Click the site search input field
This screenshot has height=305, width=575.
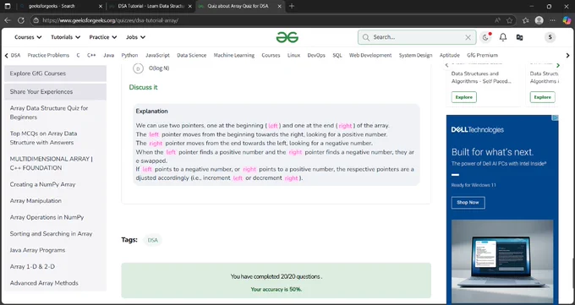(417, 37)
